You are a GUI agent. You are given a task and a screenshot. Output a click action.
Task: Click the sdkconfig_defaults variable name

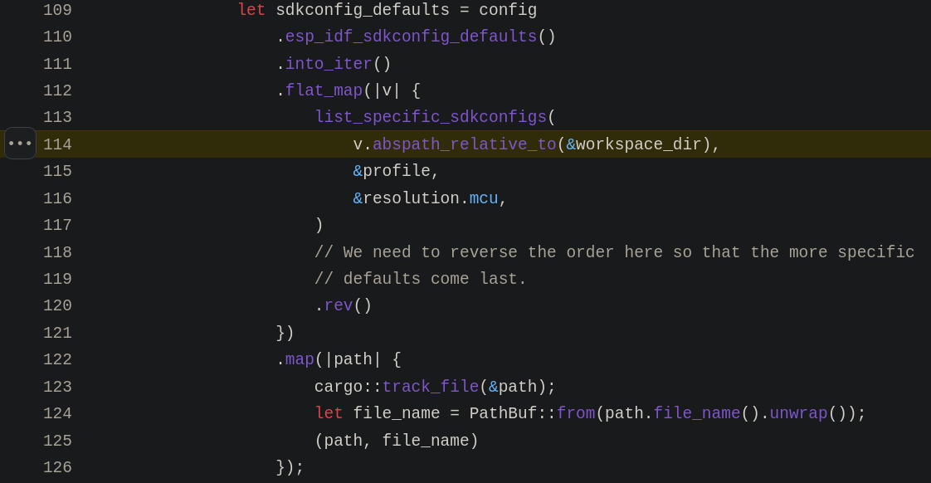362,10
